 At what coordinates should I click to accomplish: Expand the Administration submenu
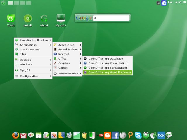point(67,73)
